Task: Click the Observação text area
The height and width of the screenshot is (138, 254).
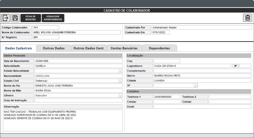Action: click(63, 120)
